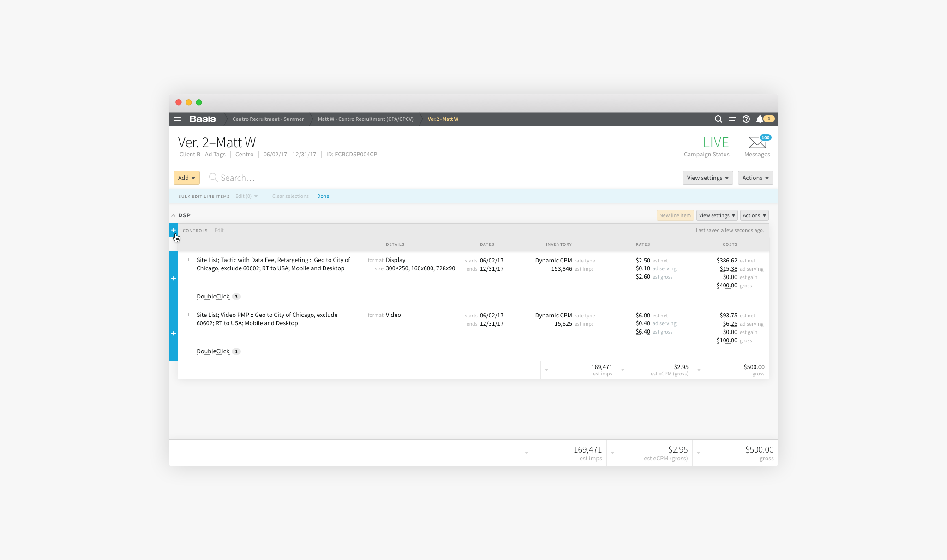Viewport: 947px width, 560px height.
Task: Open the help question mark icon
Action: click(x=746, y=119)
